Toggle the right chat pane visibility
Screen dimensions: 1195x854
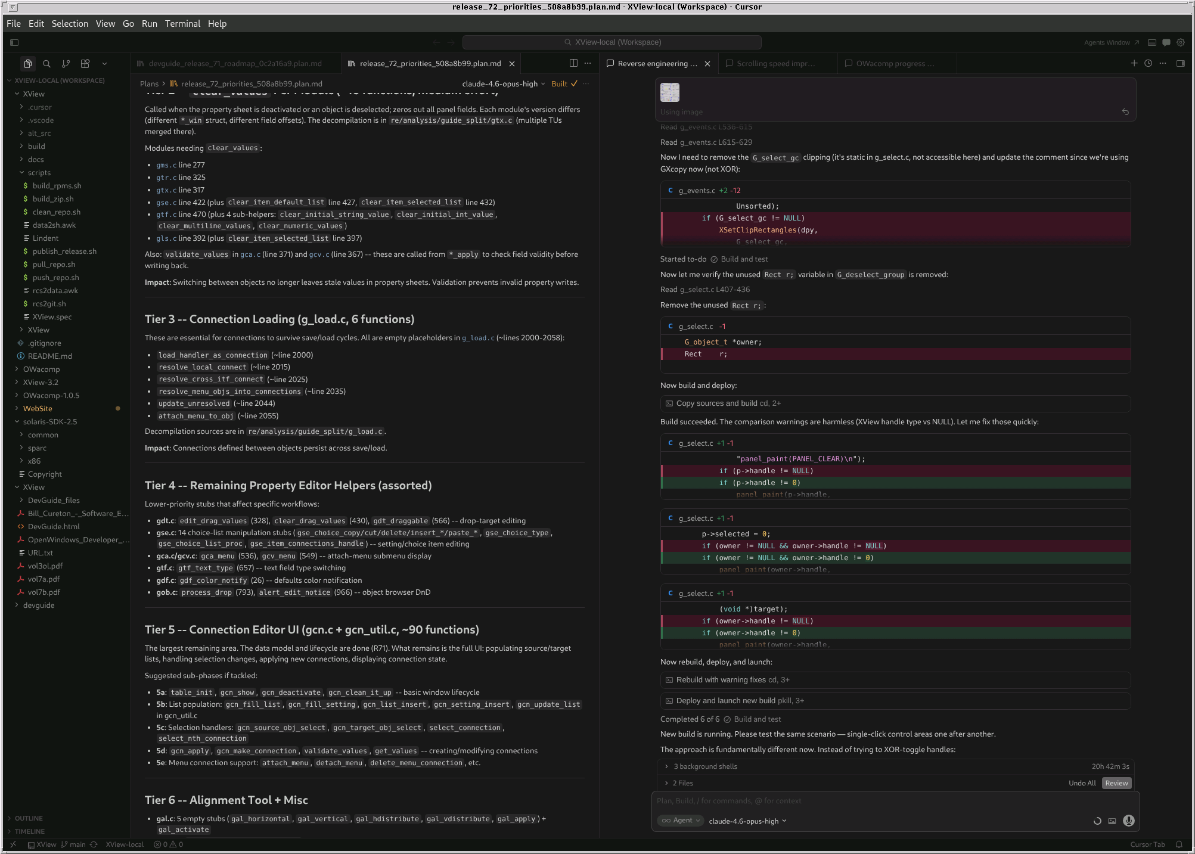pyautogui.click(x=1180, y=63)
